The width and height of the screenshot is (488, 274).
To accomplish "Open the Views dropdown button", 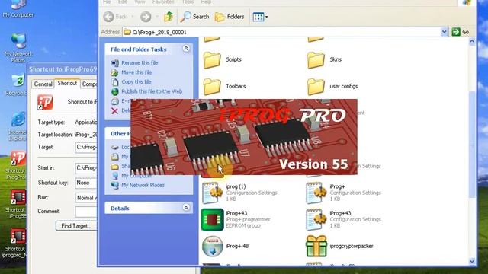I will pyautogui.click(x=260, y=17).
